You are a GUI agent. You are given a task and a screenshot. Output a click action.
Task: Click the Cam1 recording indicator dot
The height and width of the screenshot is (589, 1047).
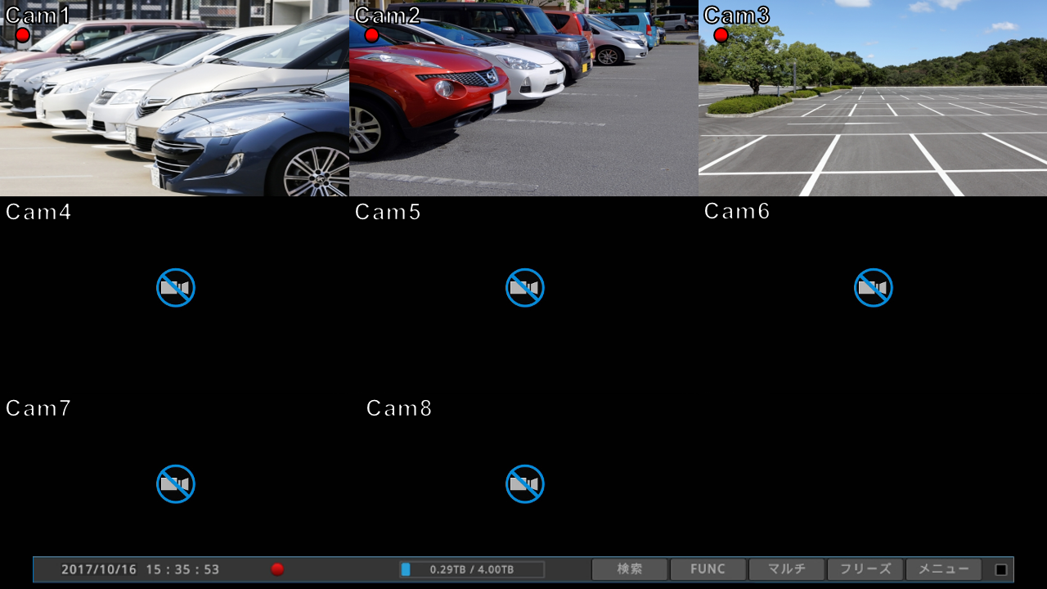[22, 35]
